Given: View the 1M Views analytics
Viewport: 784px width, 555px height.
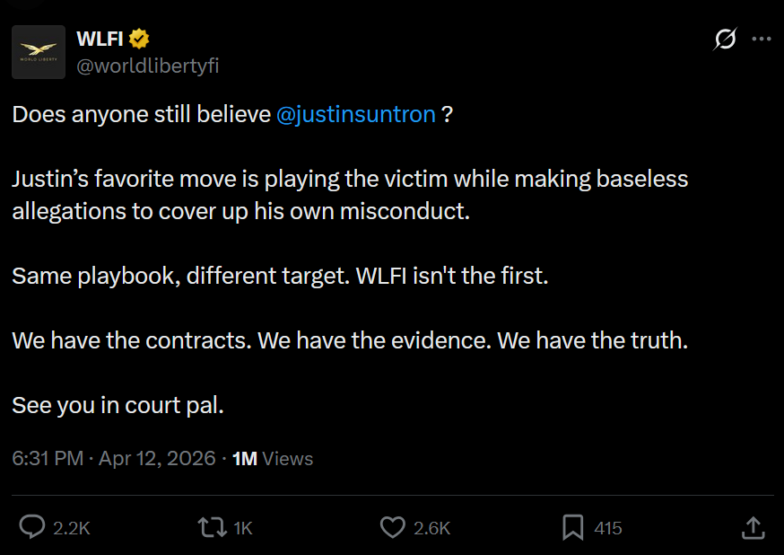Looking at the screenshot, I should 273,458.
